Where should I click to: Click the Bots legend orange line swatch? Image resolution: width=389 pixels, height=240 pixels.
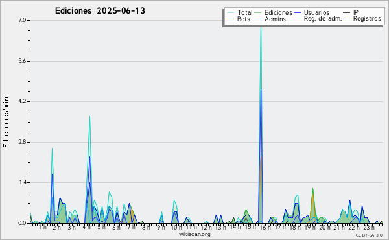pyautogui.click(x=230, y=19)
